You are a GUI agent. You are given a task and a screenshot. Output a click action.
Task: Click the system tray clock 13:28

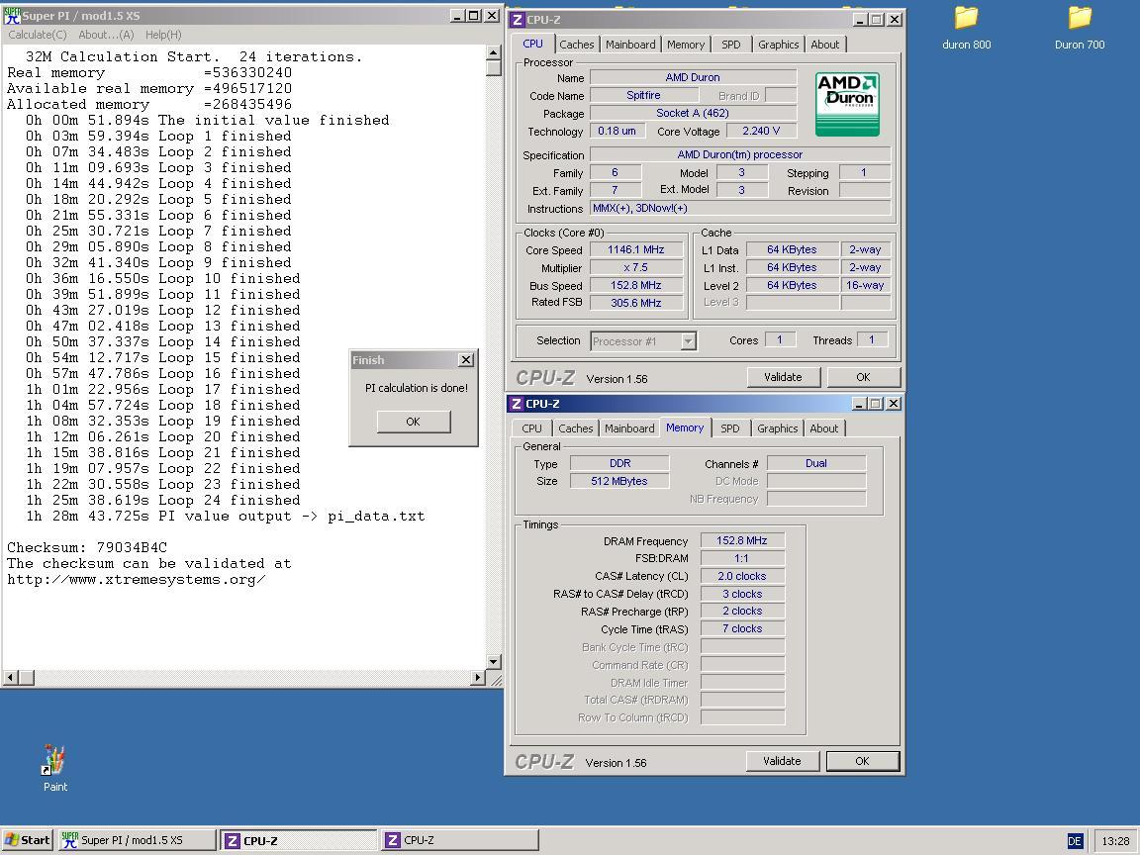click(x=1115, y=841)
